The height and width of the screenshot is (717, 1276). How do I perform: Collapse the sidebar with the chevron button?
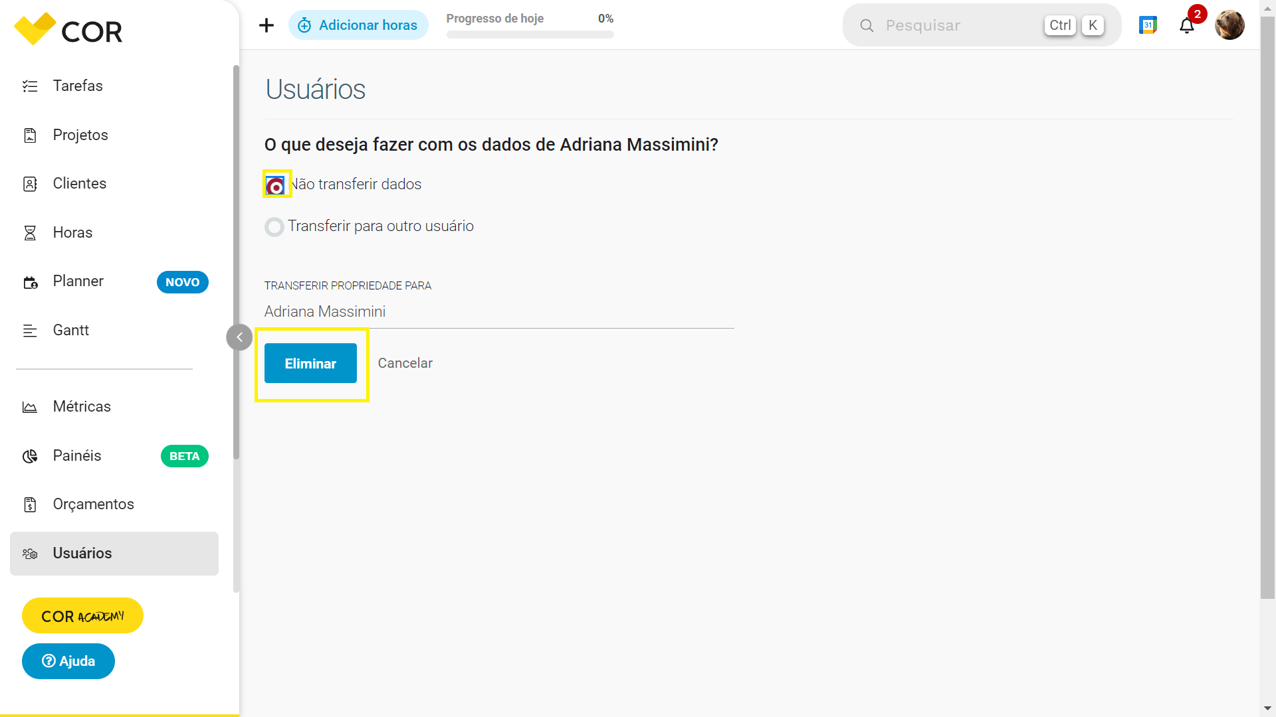click(x=239, y=337)
